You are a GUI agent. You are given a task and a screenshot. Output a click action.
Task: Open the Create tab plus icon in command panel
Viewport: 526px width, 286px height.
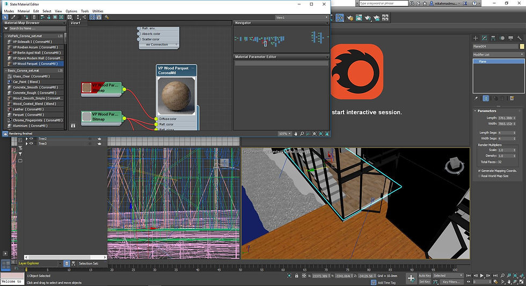click(476, 38)
